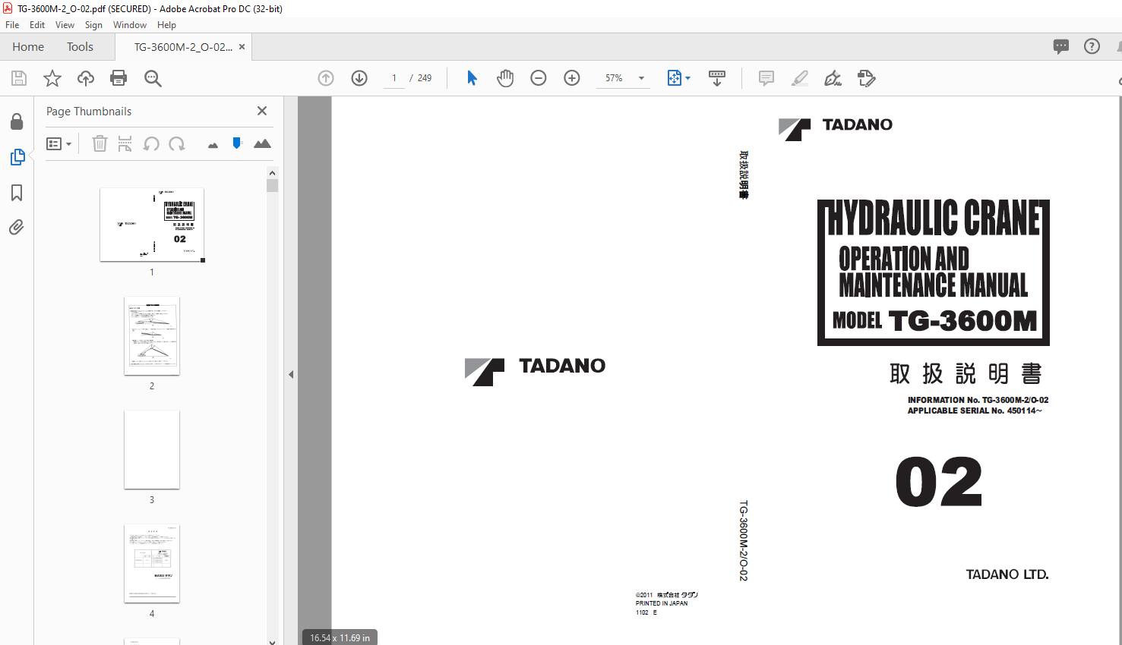The width and height of the screenshot is (1122, 645).
Task: Click the APPLICABLE SERIAL No. 450114~ text
Action: pyautogui.click(x=975, y=411)
